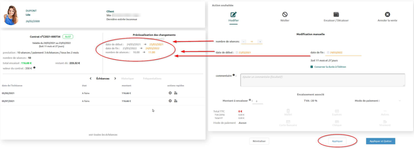
Task: Go to next tab with right chevron
Action: (115, 79)
